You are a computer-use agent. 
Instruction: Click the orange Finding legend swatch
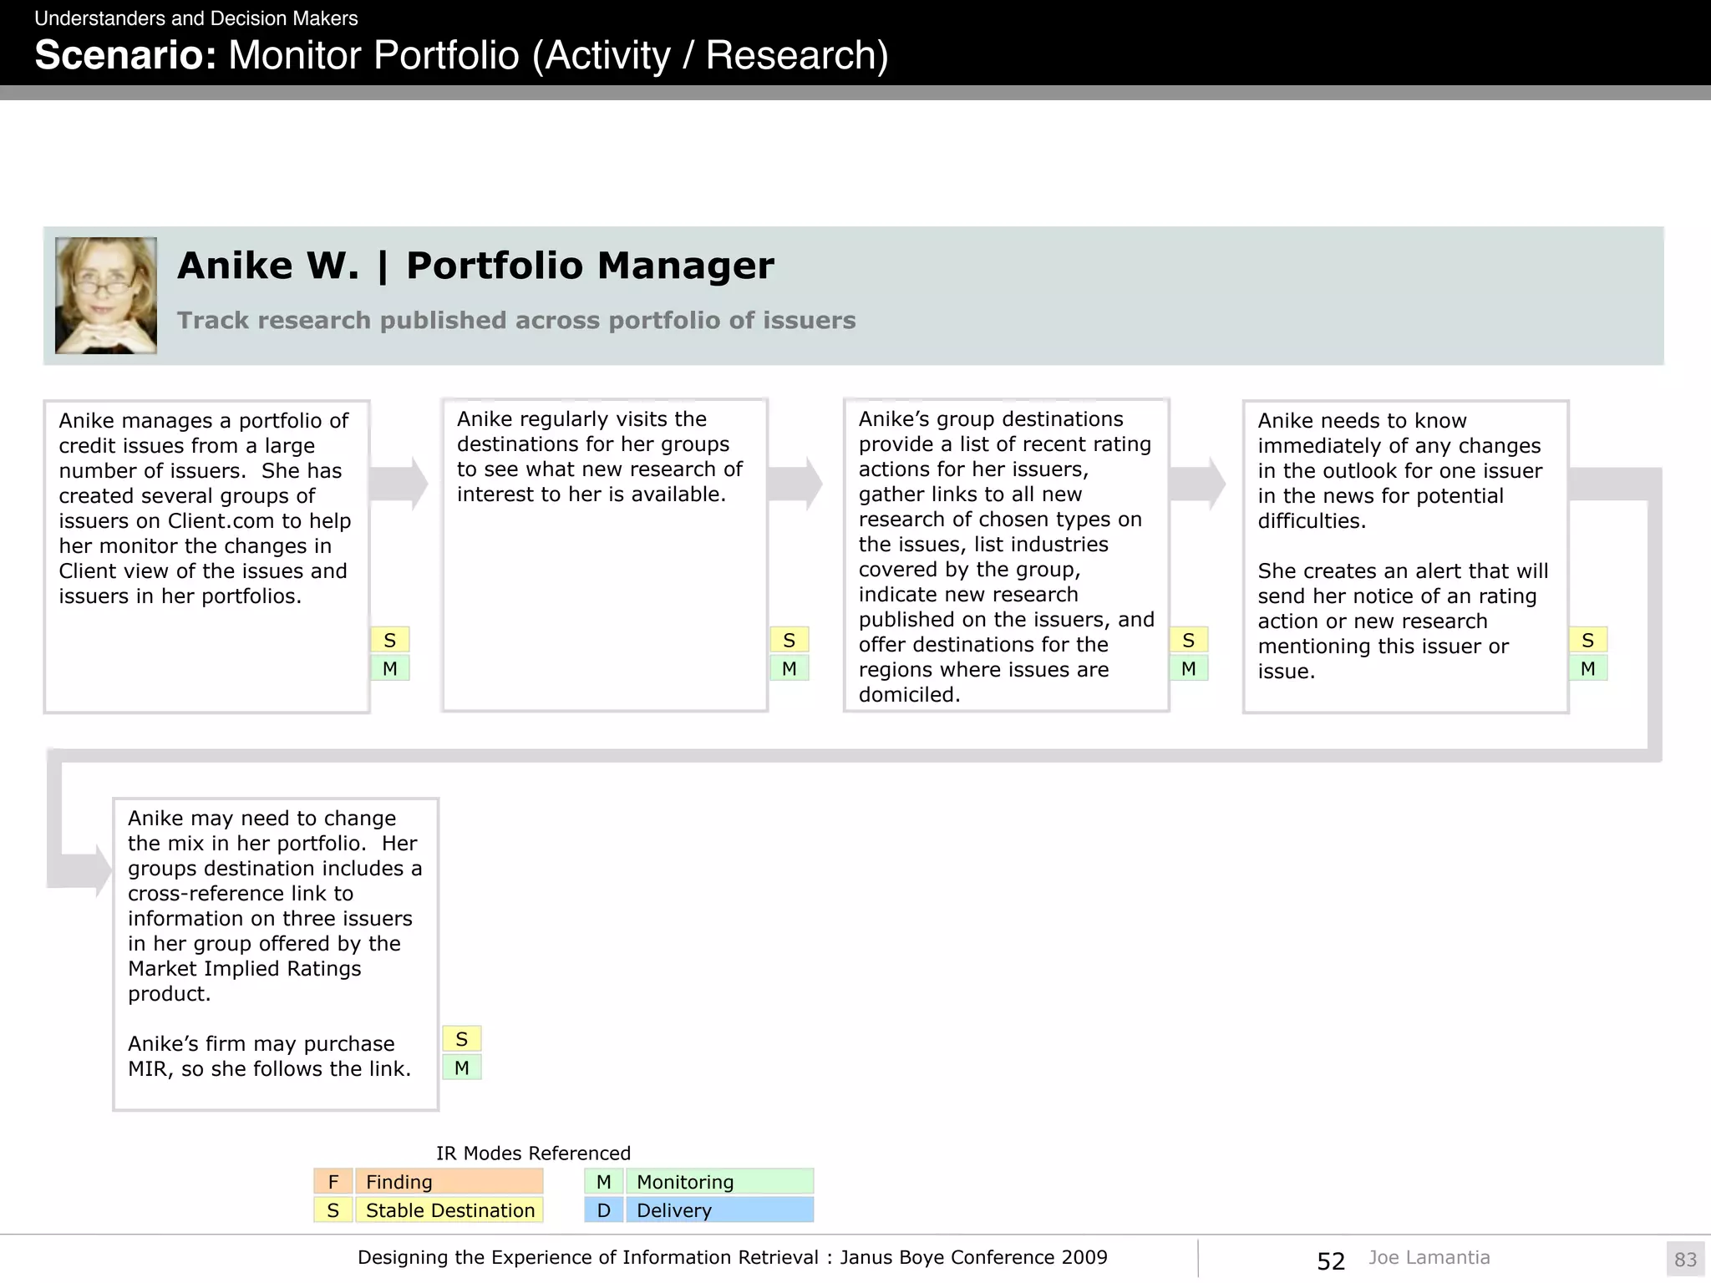click(x=449, y=1181)
